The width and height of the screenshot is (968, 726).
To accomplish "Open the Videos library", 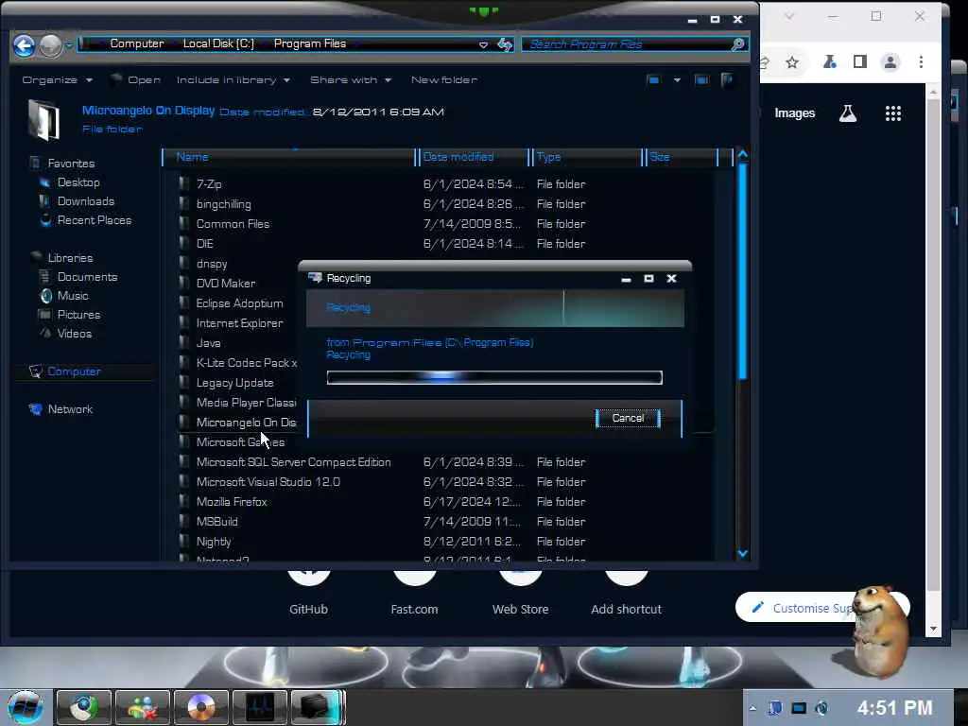I will coord(74,334).
